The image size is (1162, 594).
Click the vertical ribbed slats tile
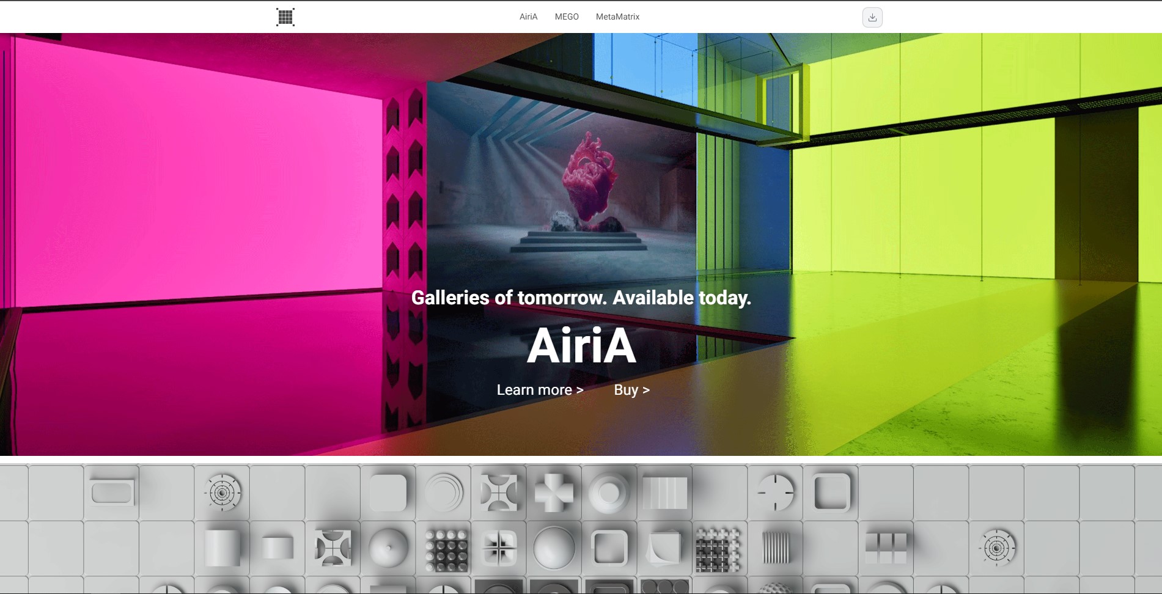pos(776,547)
